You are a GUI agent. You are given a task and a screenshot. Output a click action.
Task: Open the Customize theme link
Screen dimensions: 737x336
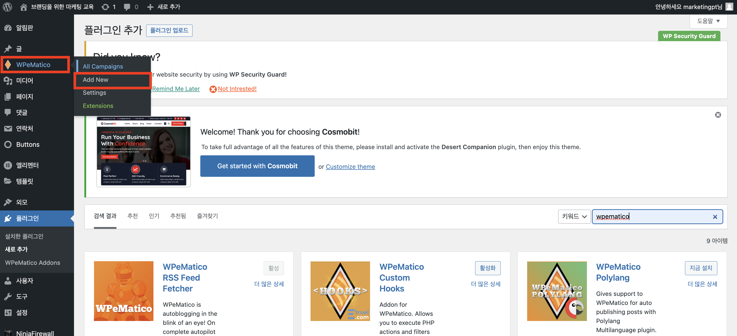pyautogui.click(x=350, y=166)
